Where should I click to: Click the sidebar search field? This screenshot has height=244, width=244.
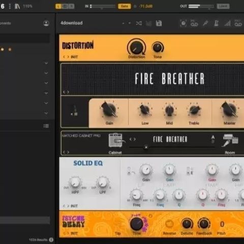(x=25, y=38)
